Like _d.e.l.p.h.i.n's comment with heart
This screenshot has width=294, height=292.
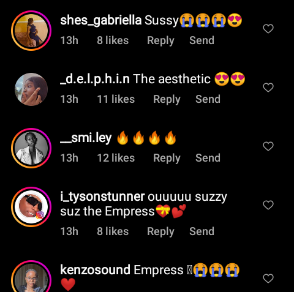pyautogui.click(x=268, y=88)
